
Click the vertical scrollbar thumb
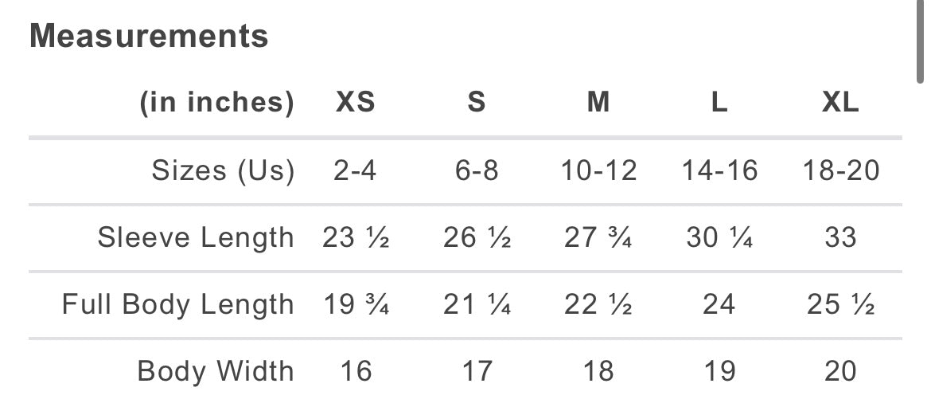(920, 41)
